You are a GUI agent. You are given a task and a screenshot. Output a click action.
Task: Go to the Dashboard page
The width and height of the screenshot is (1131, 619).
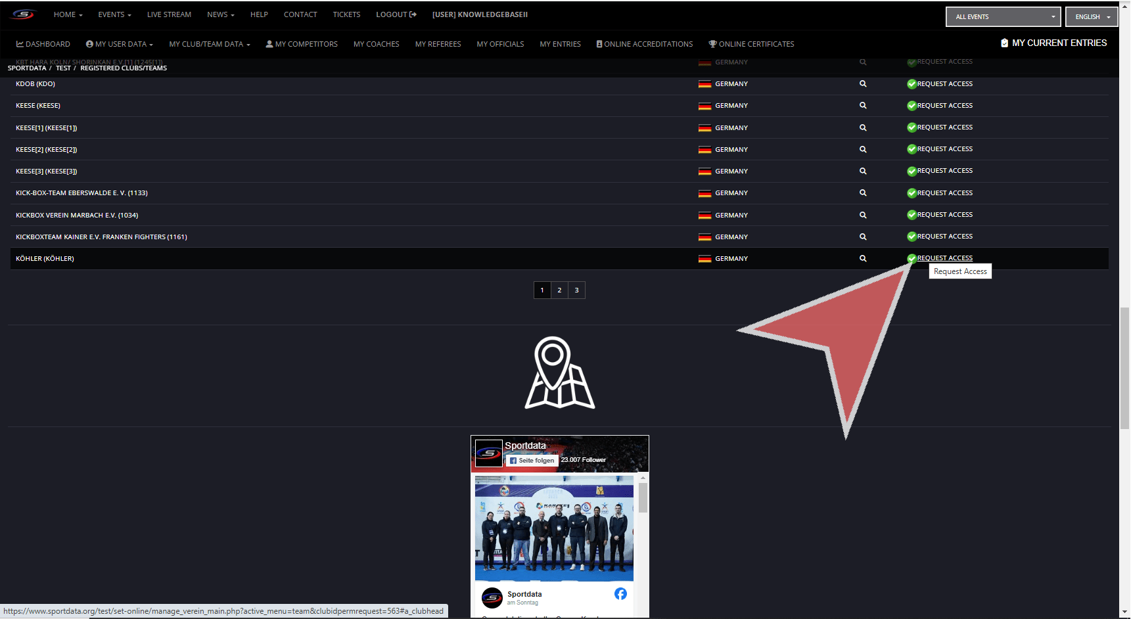coord(43,44)
